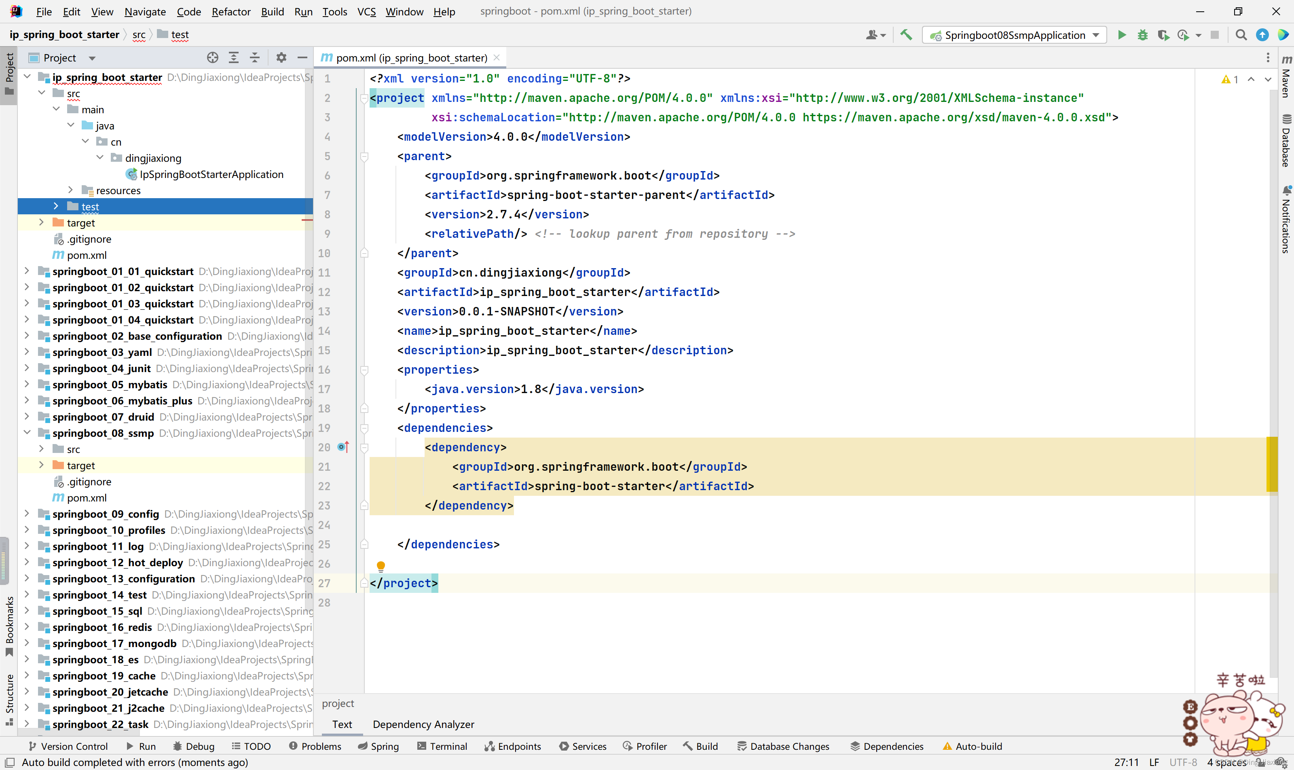Open the Tools menu

pos(335,11)
